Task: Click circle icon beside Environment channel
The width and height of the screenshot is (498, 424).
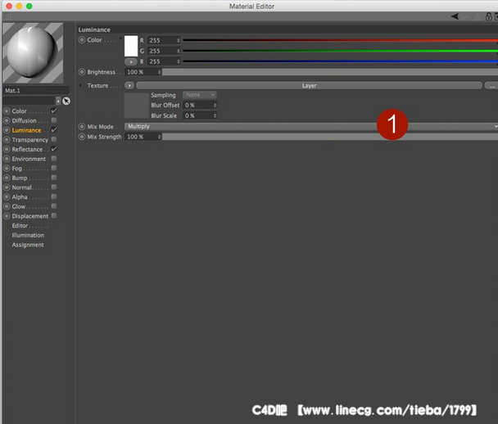Action: [x=7, y=159]
